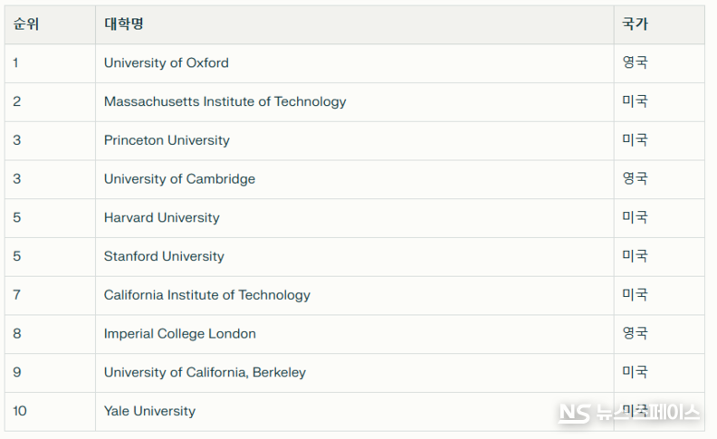The image size is (717, 439).
Task: Click 미국 country cell for MIT
Action: (635, 101)
